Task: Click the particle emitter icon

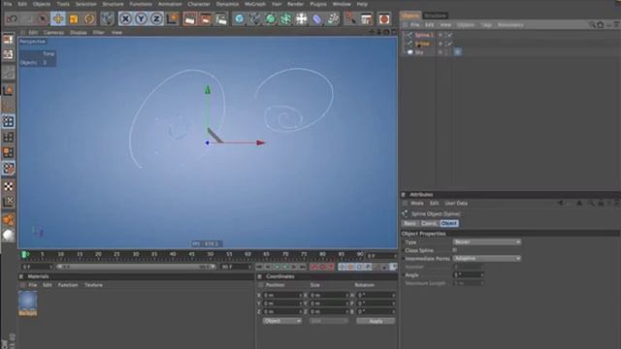Action: pos(333,18)
